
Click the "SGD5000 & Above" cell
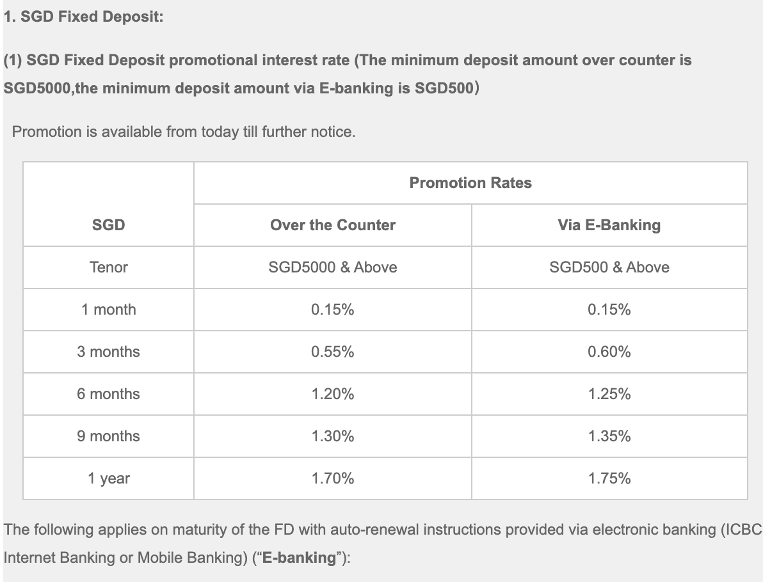click(x=333, y=267)
